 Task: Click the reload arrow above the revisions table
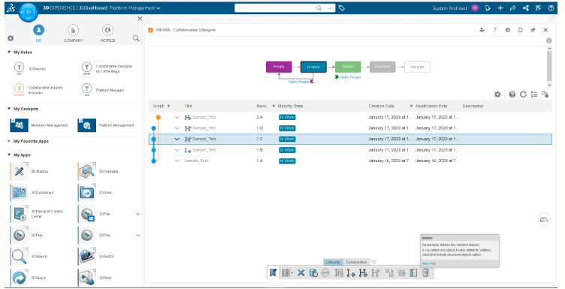[523, 95]
